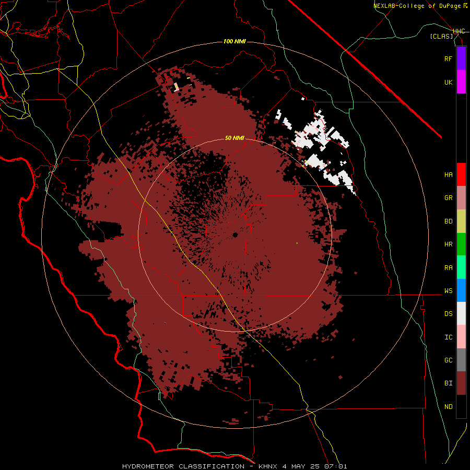Pick the RA light-green legend swatch
470x470 pixels.
(461, 267)
